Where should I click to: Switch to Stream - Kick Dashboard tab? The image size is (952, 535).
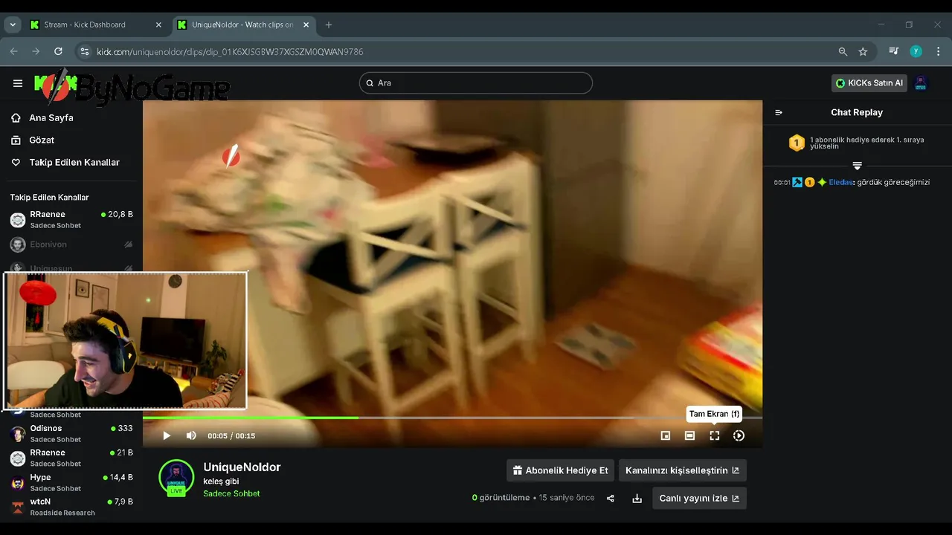(95, 25)
